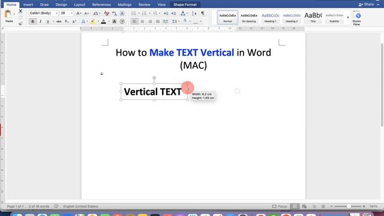Screen dimensions: 384x216
Task: Decrease paragraph indent
Action: click(166, 13)
